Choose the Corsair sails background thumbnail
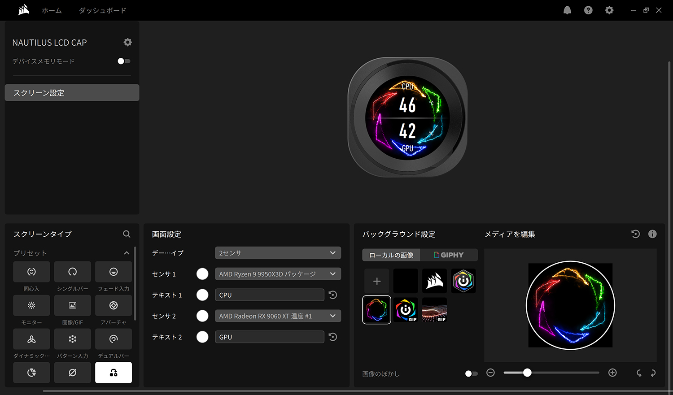 (x=434, y=281)
